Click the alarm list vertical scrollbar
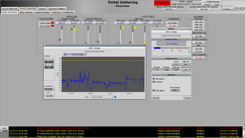The width and height of the screenshot is (245, 138). [243, 132]
